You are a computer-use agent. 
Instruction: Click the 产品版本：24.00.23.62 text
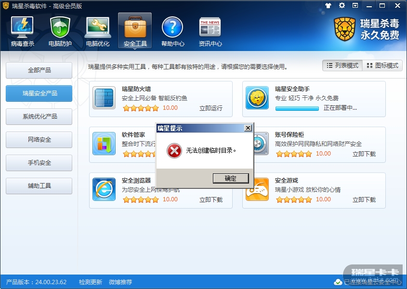tap(36, 282)
